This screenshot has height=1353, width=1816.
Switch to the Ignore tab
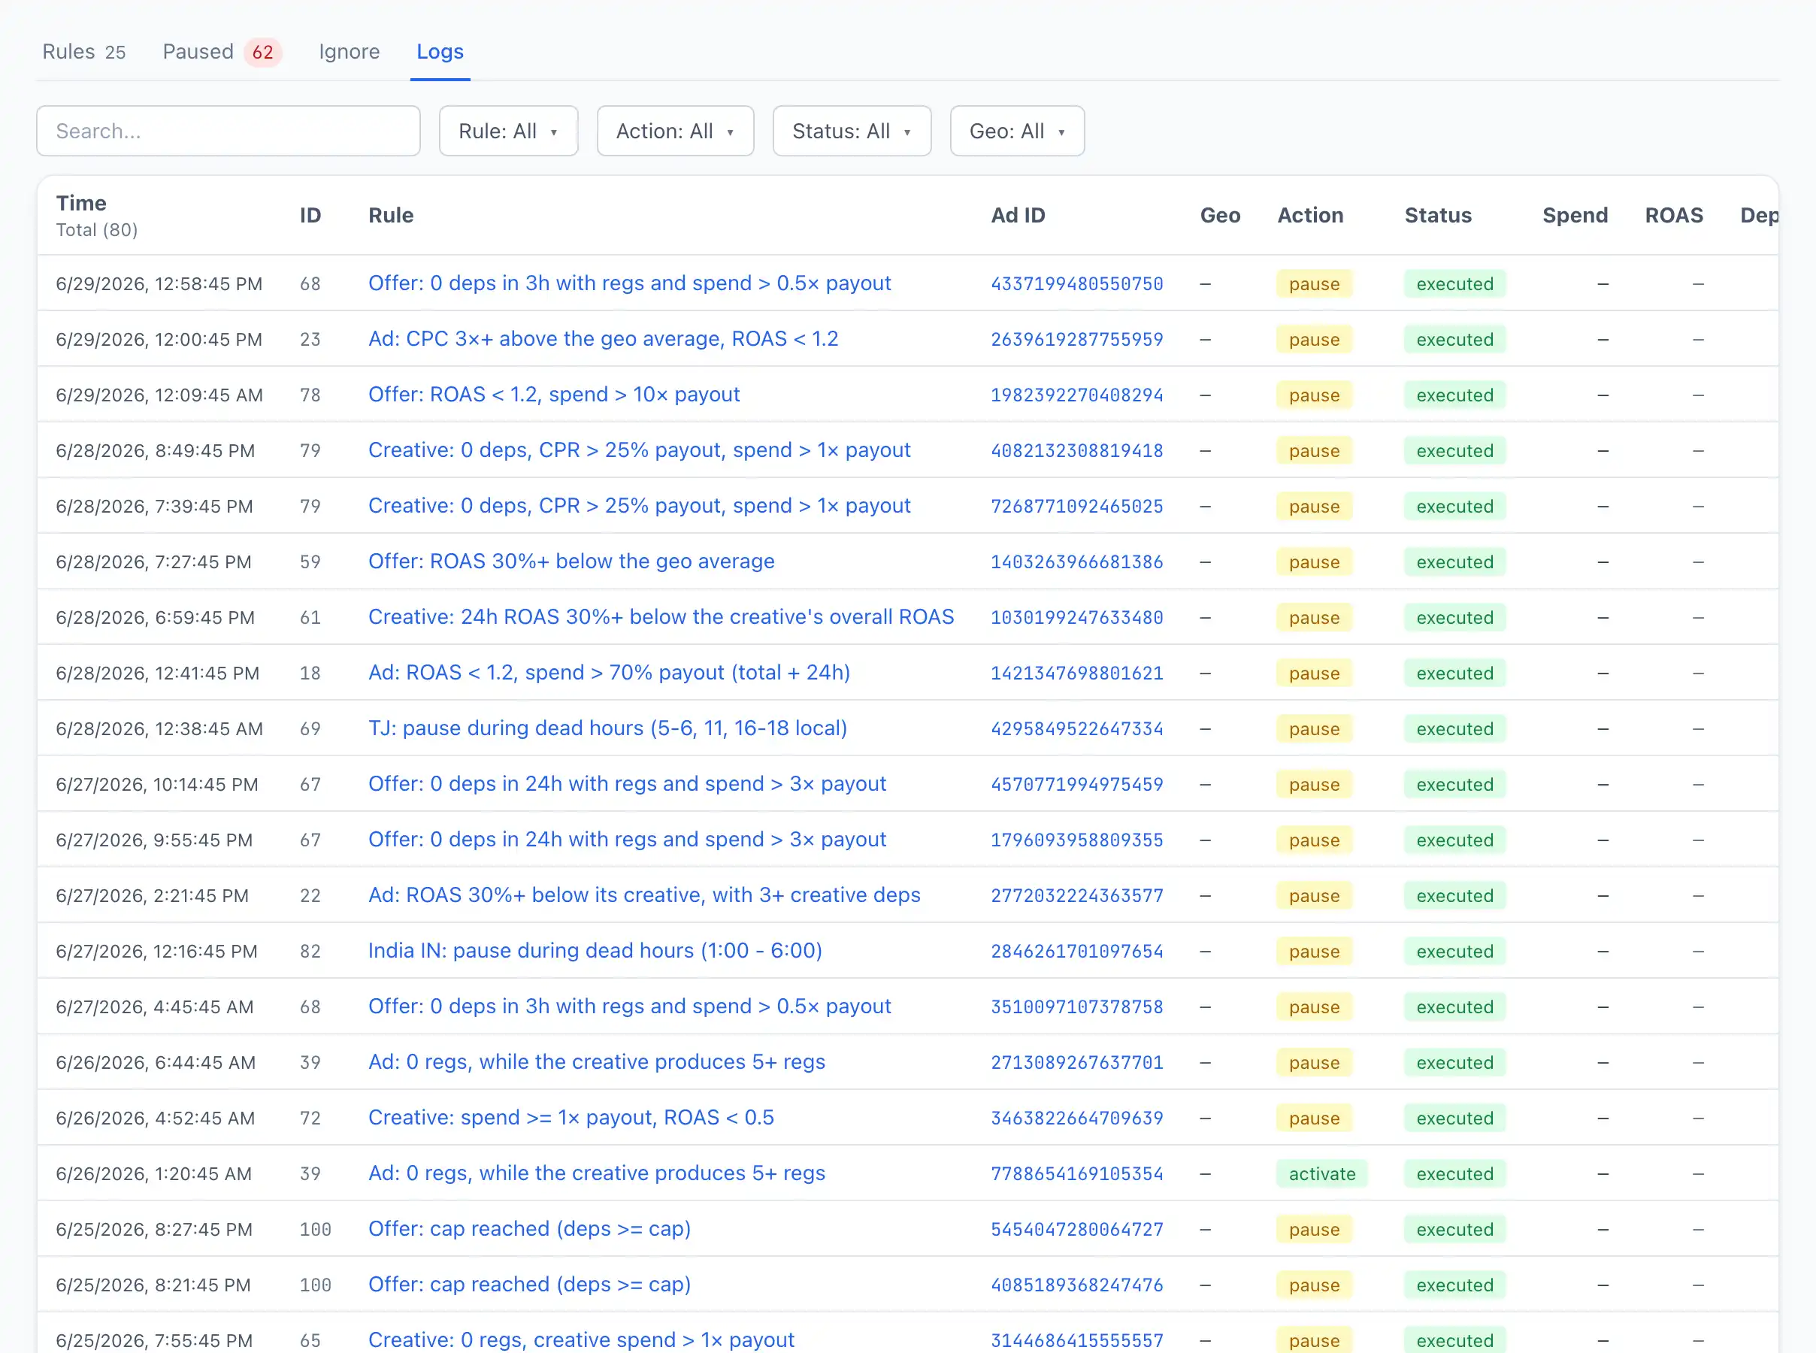point(349,52)
